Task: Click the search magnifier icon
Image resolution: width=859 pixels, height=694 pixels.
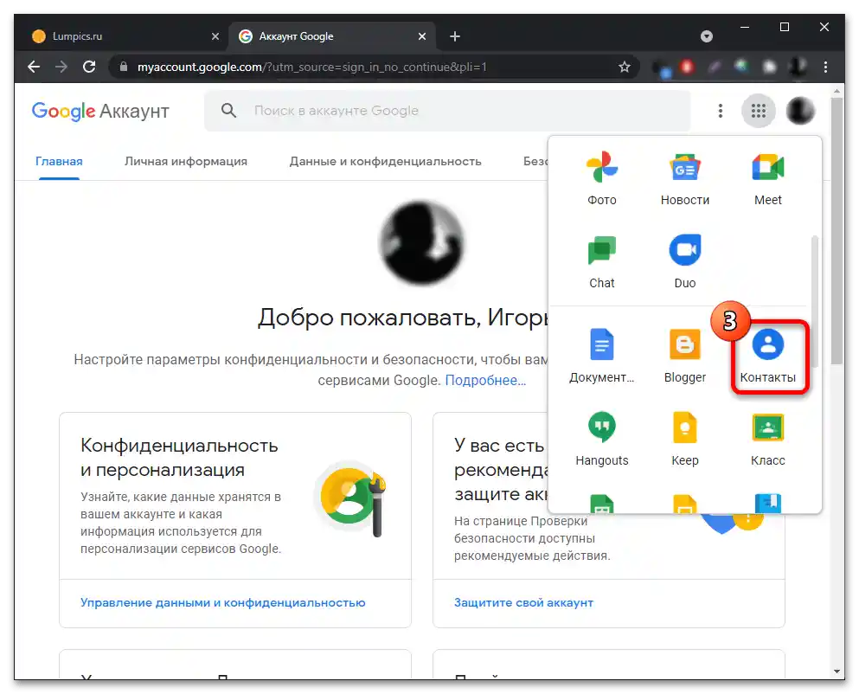Action: pyautogui.click(x=229, y=111)
